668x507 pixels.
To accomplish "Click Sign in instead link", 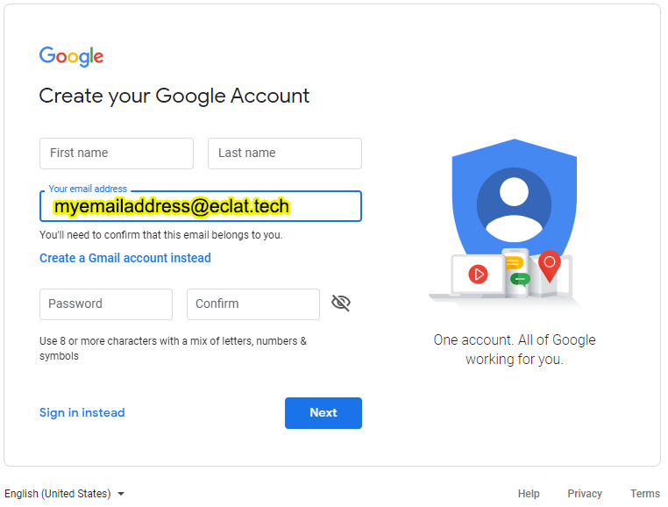I will click(x=82, y=413).
